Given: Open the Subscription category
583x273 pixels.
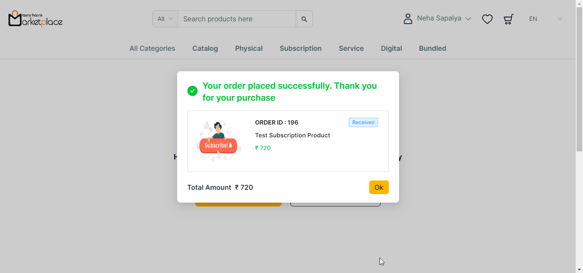Looking at the screenshot, I should [300, 49].
